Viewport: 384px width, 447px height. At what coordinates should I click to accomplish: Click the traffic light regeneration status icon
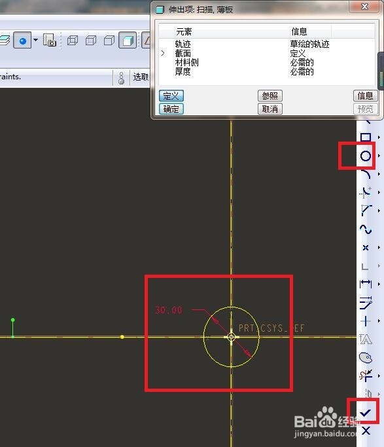coord(121,78)
